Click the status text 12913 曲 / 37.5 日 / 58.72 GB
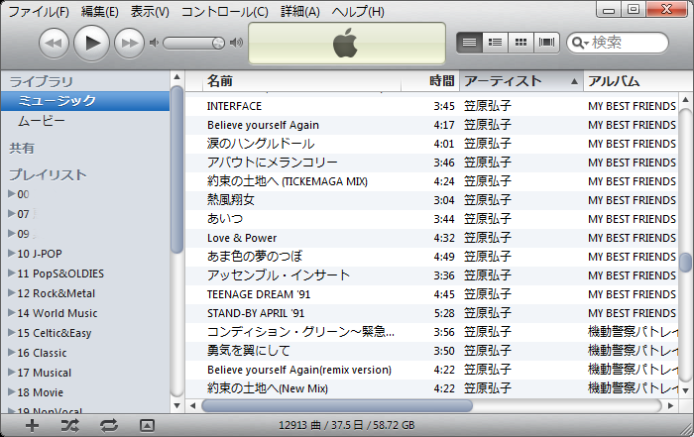 point(347,425)
